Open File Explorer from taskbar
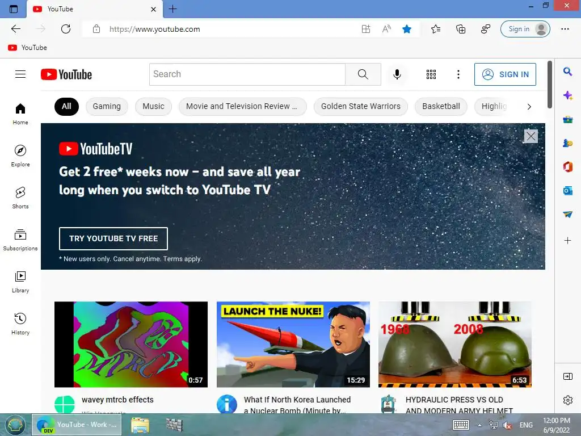Viewport: 581px width, 436px height. coord(140,425)
